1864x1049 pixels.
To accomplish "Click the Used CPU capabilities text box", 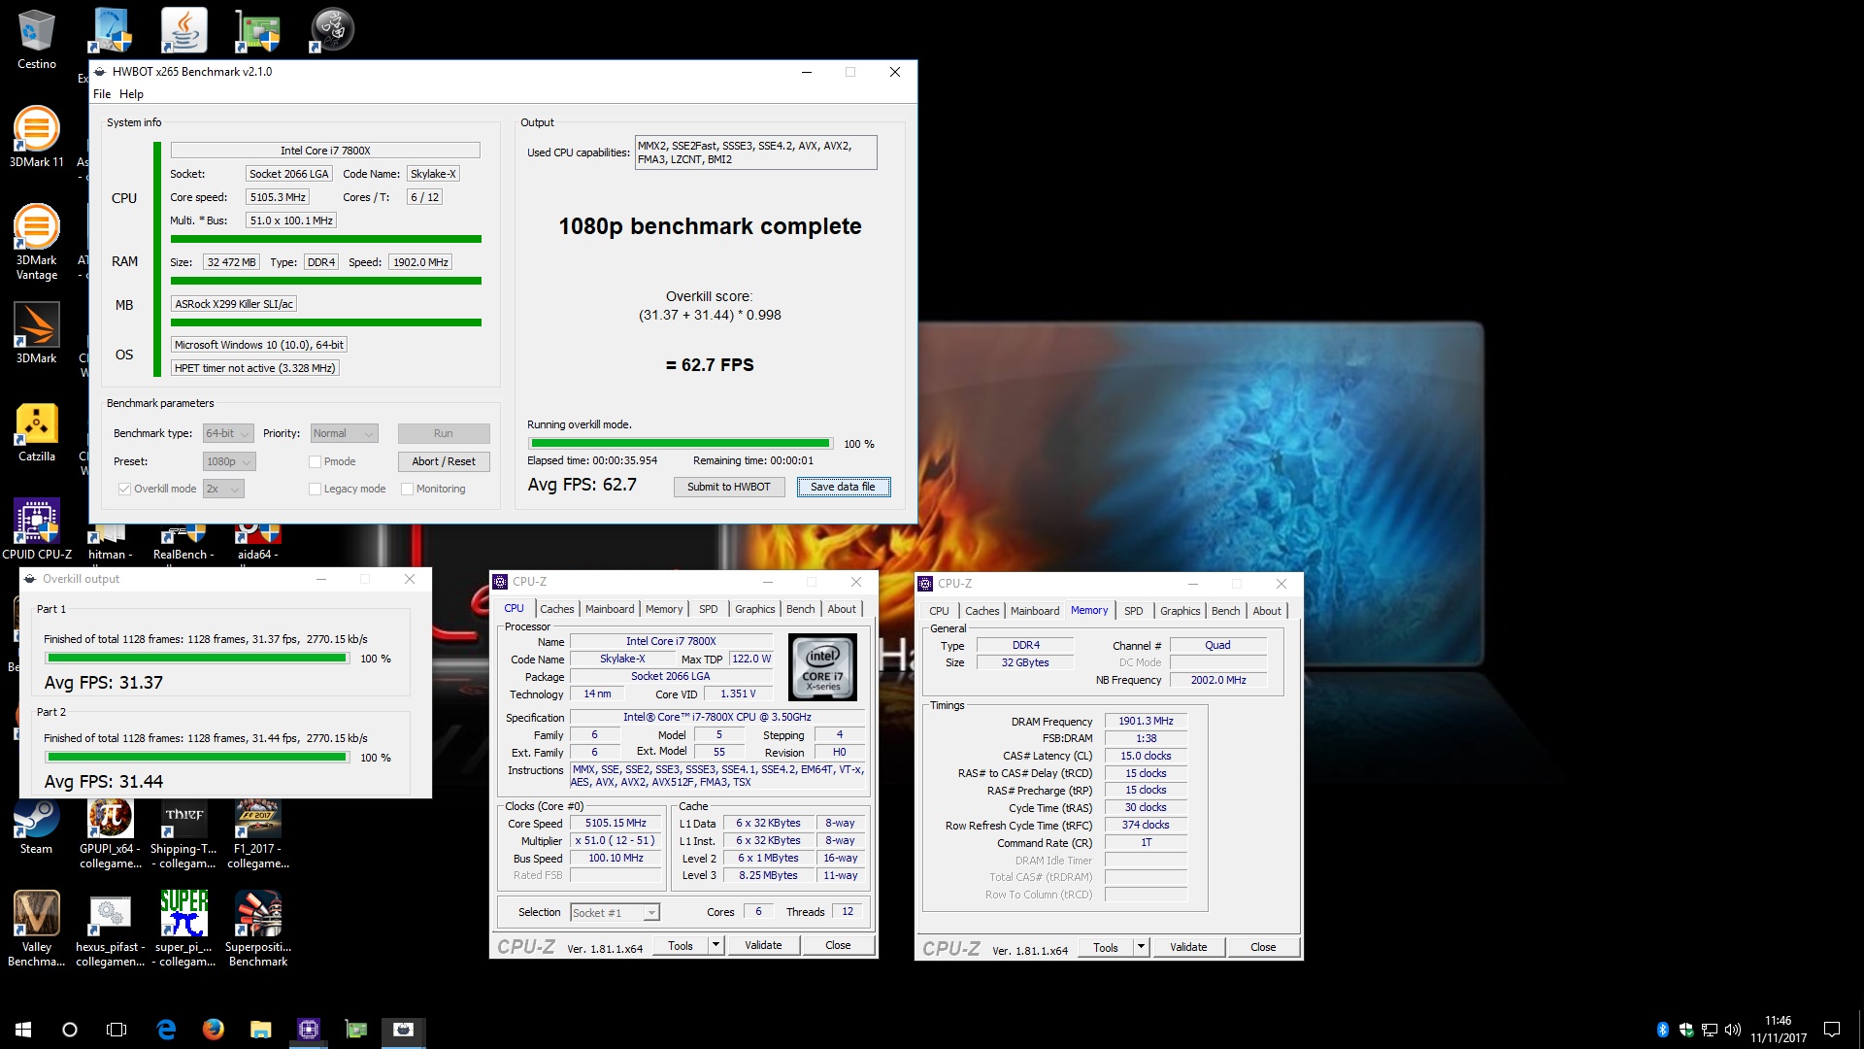I will 755,152.
